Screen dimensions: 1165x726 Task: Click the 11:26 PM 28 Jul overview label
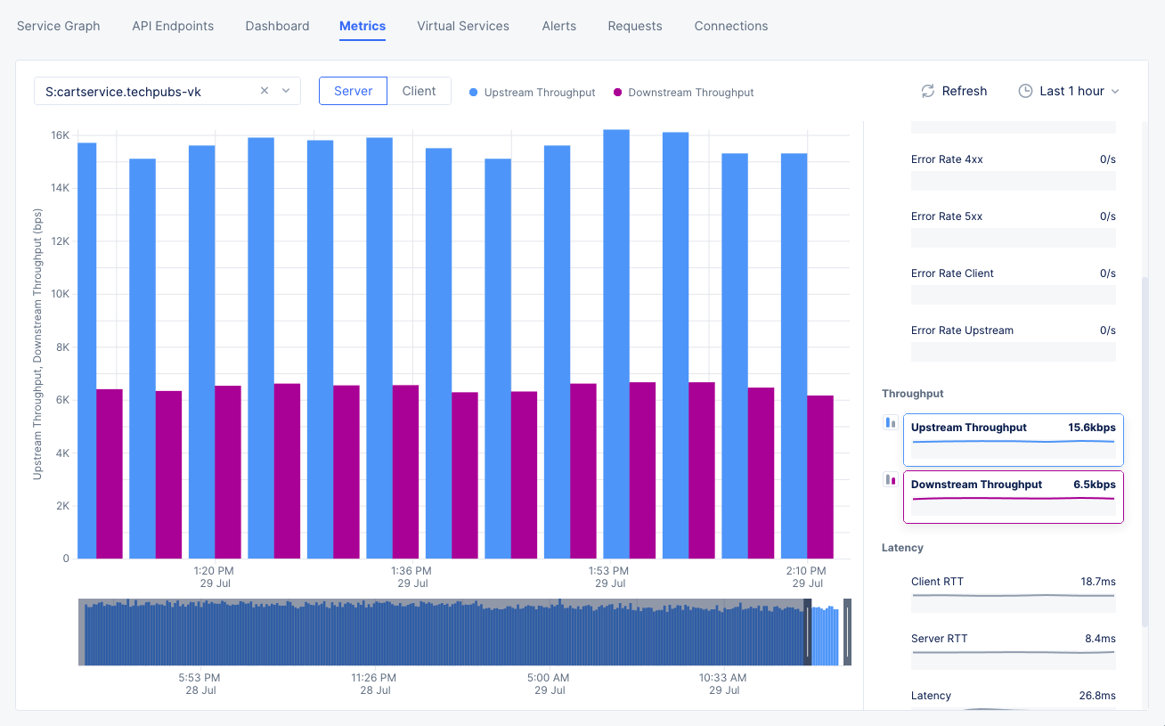point(374,684)
